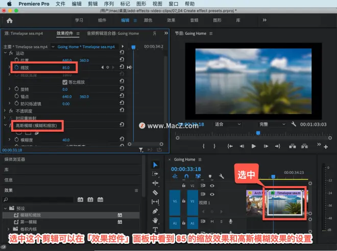Toggle V2 track lock

[184, 186]
